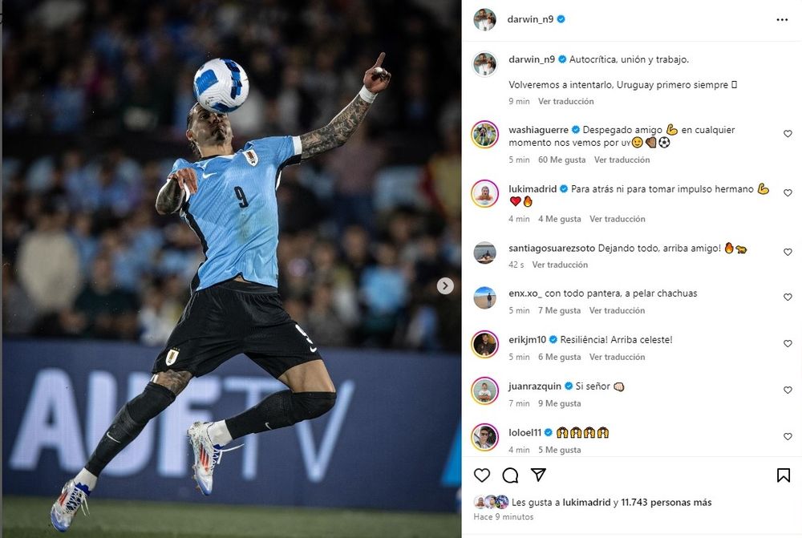Open the lukimadrid username in comments
Viewport: 802px width, 538px height.
tap(533, 188)
